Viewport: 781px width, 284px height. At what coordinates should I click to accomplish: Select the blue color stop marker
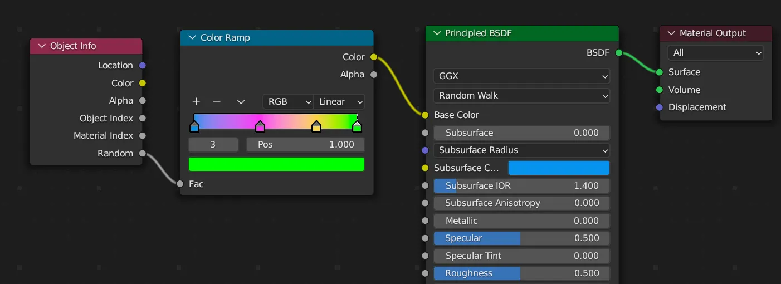tap(194, 128)
